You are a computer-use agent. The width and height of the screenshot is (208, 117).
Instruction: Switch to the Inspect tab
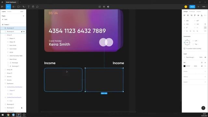point(199,12)
